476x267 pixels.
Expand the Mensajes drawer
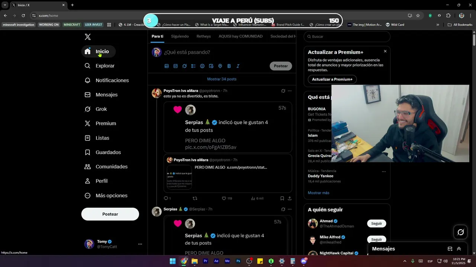459,249
